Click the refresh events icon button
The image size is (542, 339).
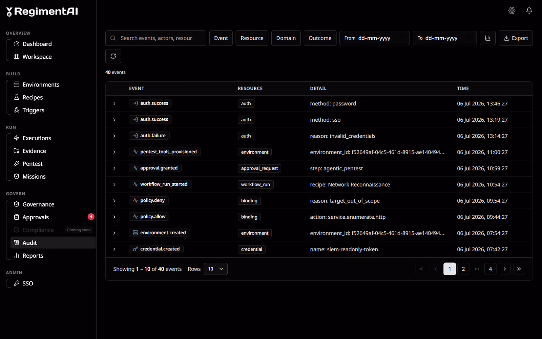click(x=113, y=56)
